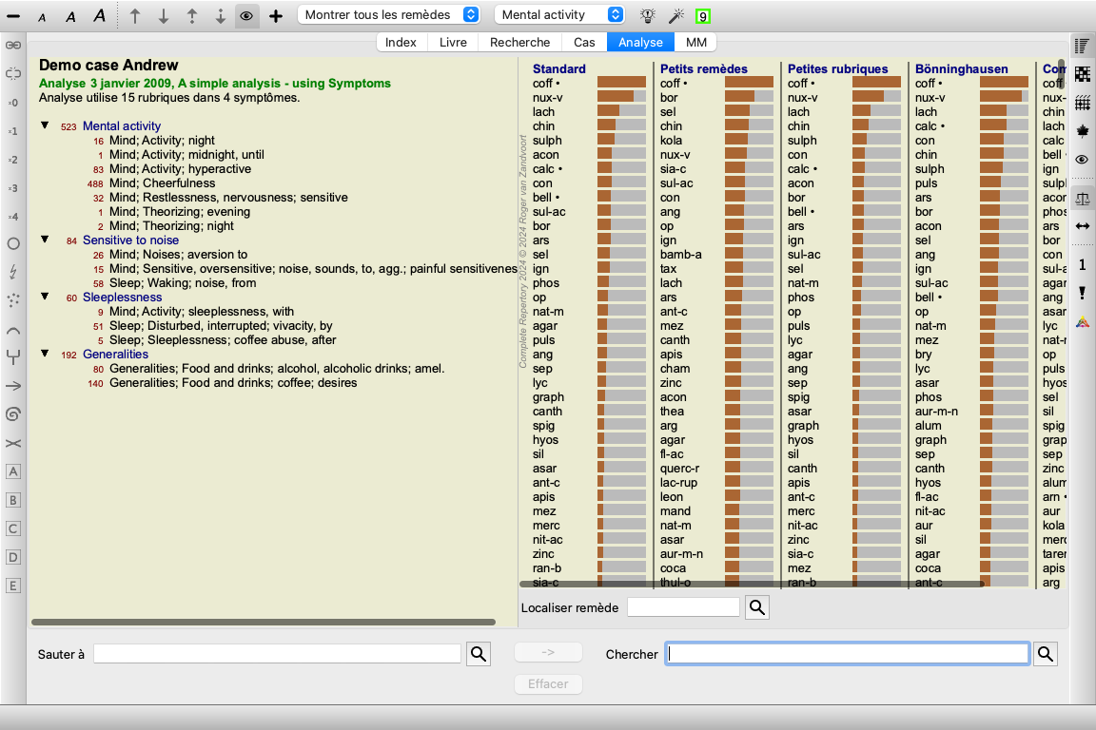The height and width of the screenshot is (730, 1096).
Task: Click the Effacer button
Action: point(548,683)
